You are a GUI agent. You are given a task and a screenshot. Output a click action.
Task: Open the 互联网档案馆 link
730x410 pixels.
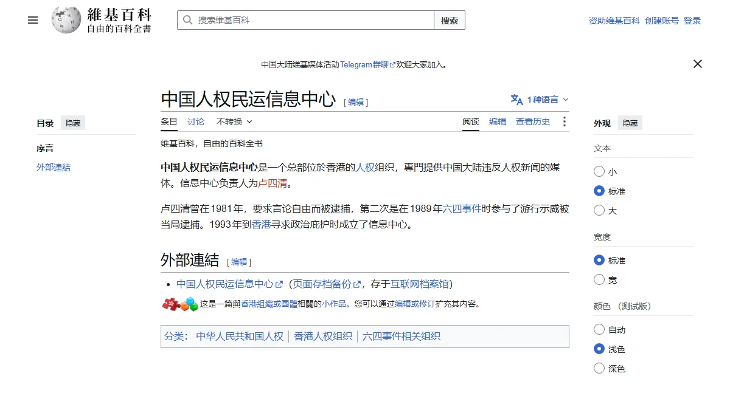click(x=420, y=284)
